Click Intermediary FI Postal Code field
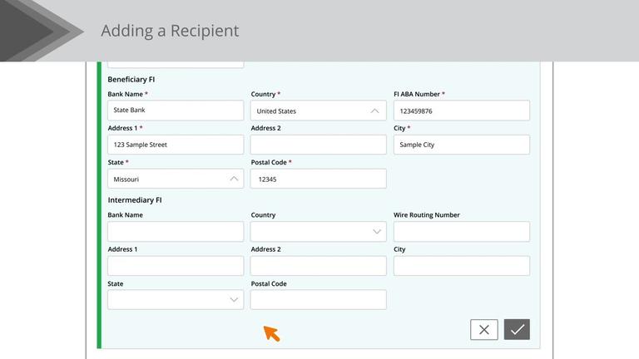 coord(318,300)
